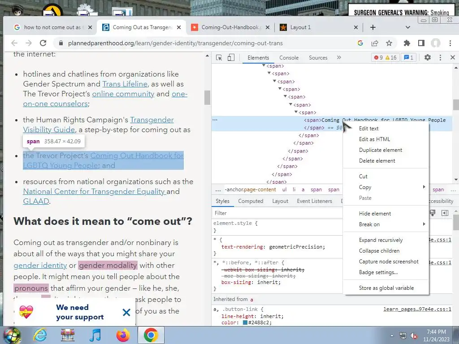Image resolution: width=459 pixels, height=344 pixels.
Task: Click the 9 errors count badge
Action: tap(378, 58)
